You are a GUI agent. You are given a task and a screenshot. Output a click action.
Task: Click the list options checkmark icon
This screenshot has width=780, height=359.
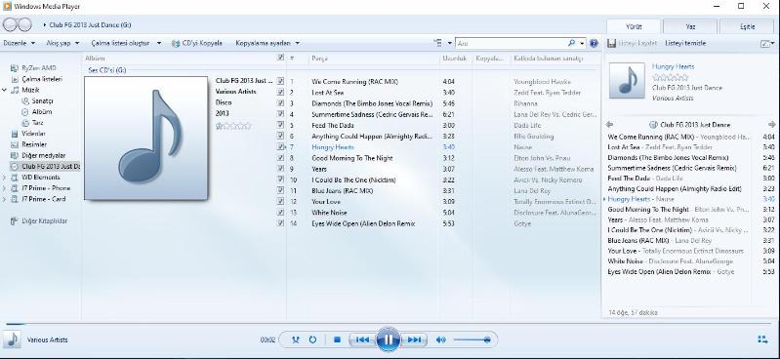pos(766,44)
